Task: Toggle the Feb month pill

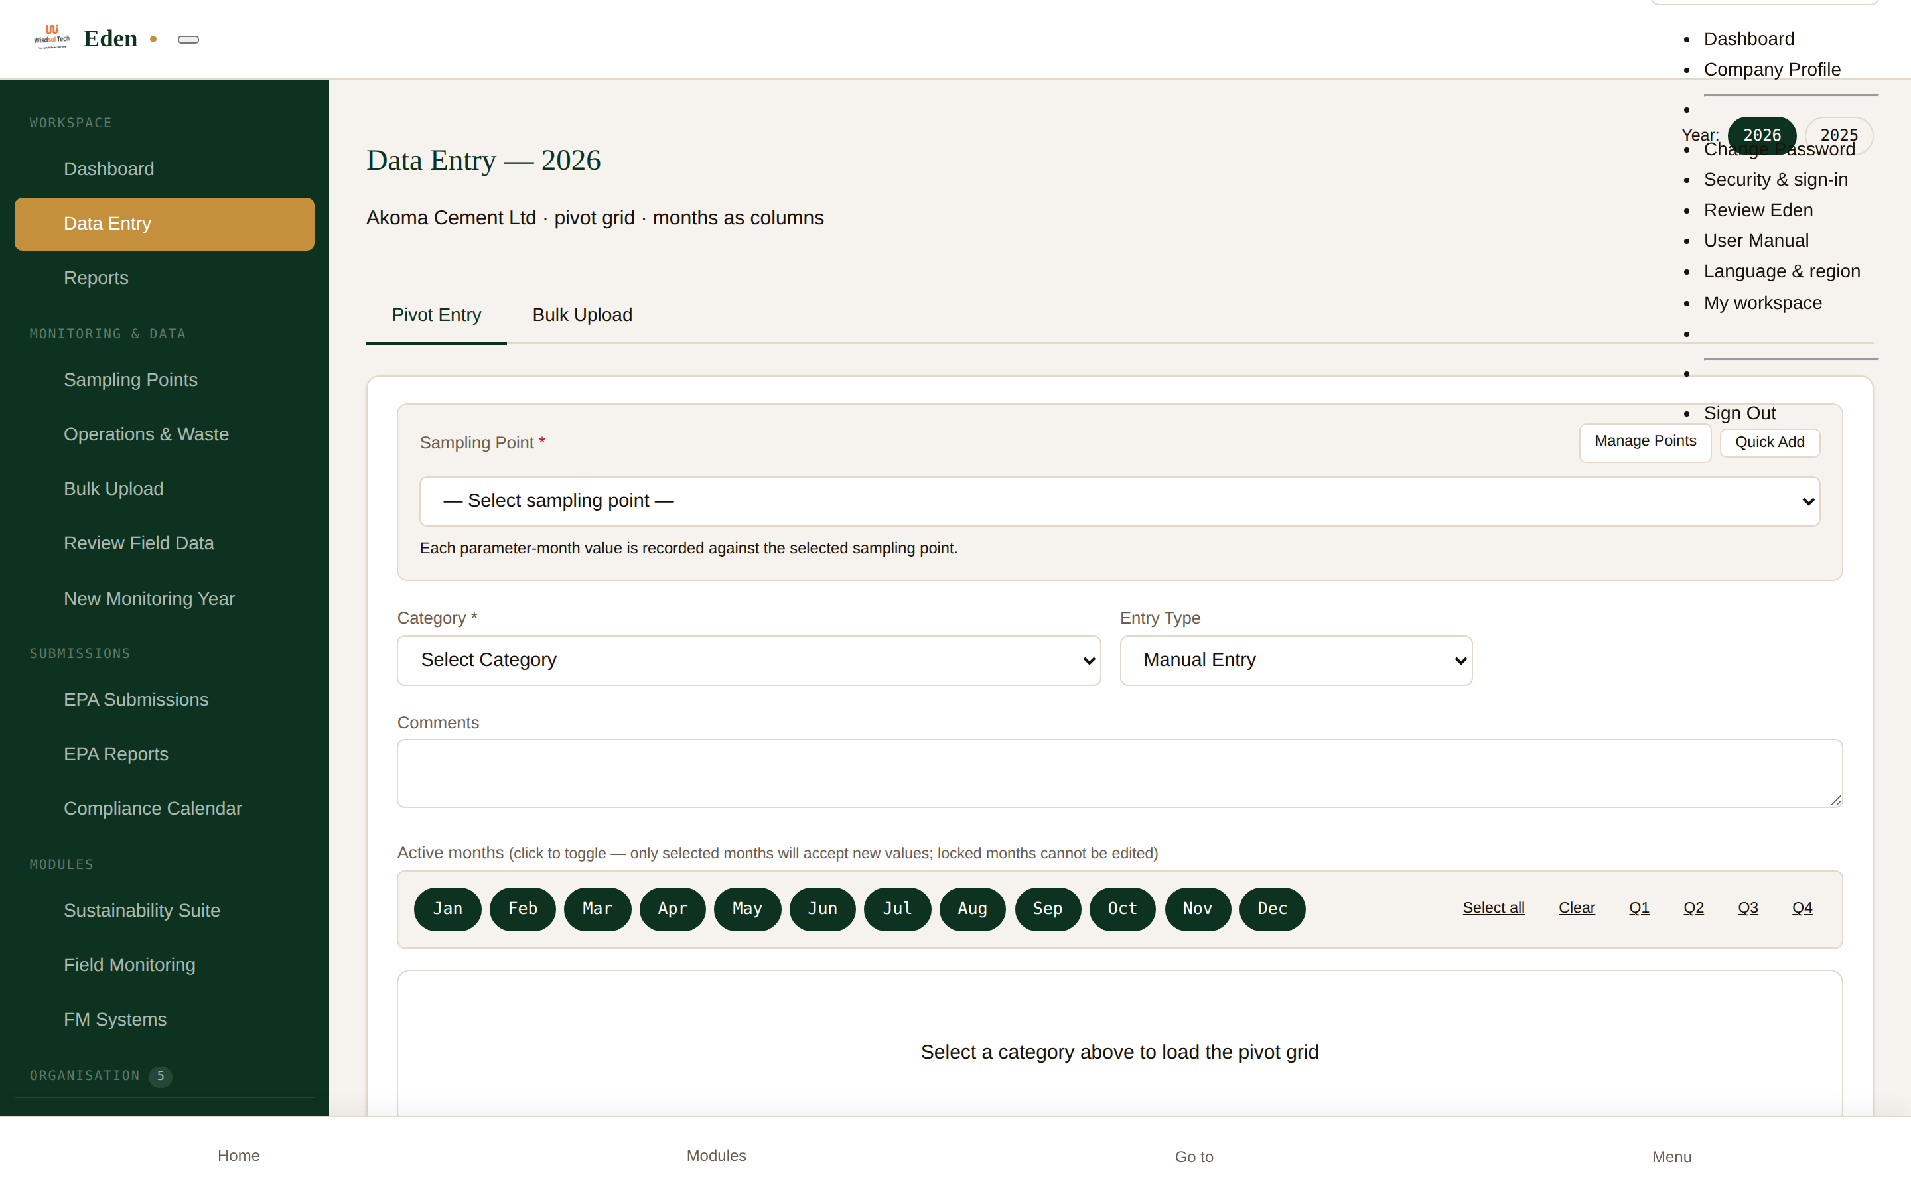Action: pyautogui.click(x=522, y=909)
